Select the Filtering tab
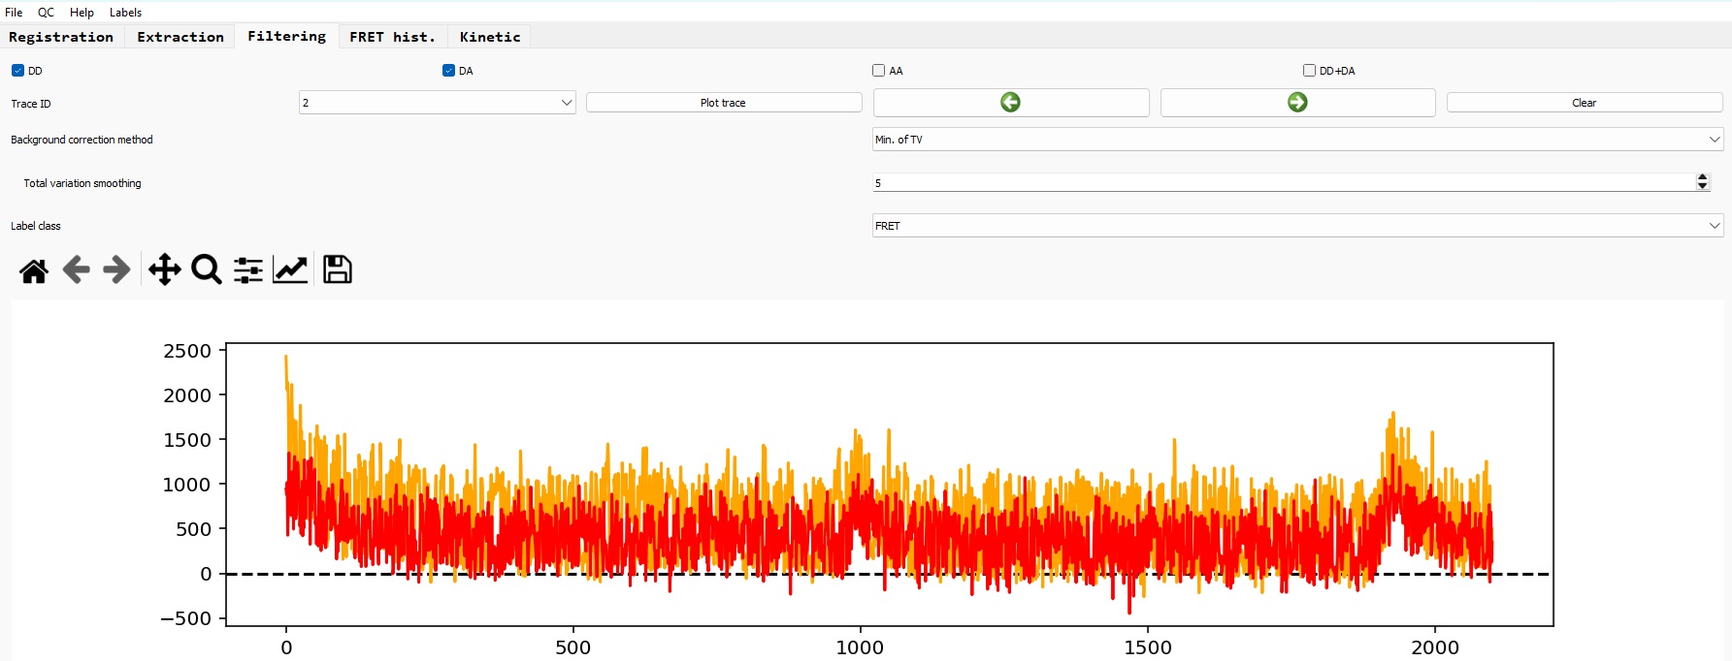This screenshot has width=1732, height=661. tap(286, 36)
